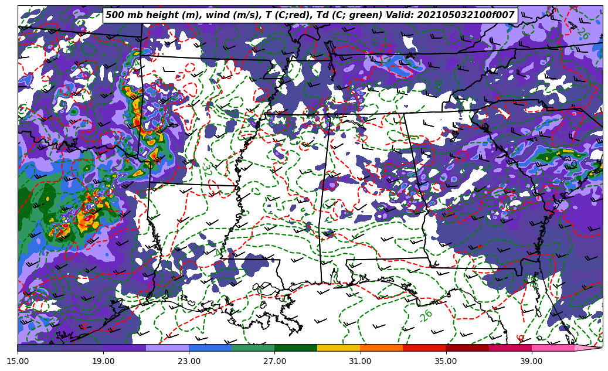
Task: Click the sea green colorbar segment
Action: coord(253,348)
